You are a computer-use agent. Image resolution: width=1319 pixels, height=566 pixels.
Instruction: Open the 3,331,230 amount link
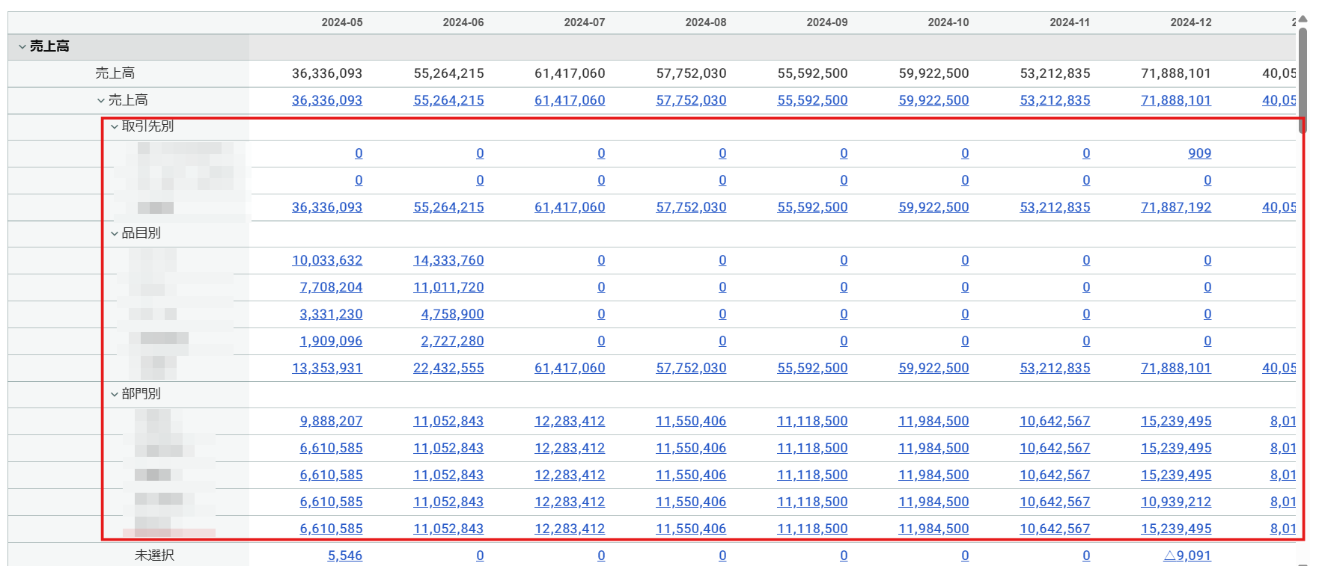point(331,314)
